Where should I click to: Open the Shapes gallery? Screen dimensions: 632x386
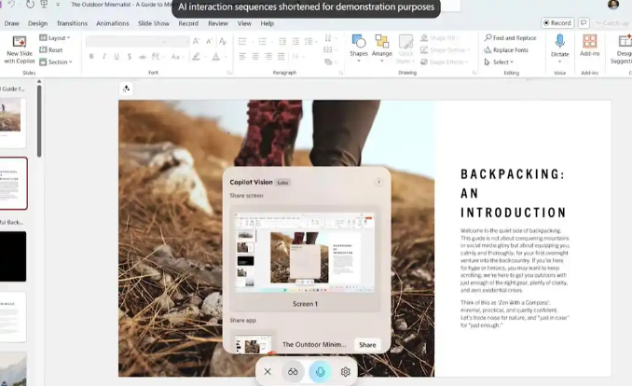[x=359, y=45]
